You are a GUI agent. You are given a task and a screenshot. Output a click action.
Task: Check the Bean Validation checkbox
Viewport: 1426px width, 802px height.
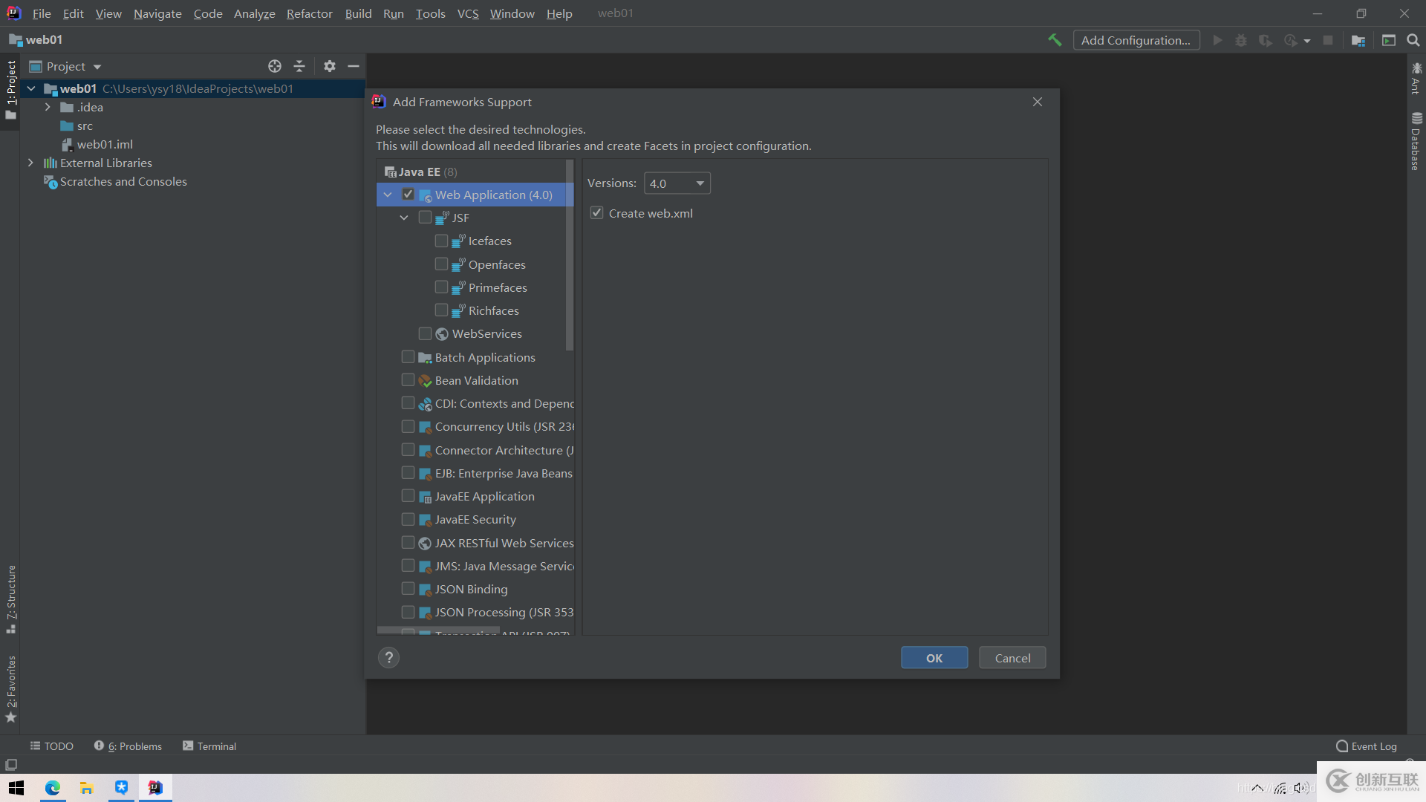[408, 379]
